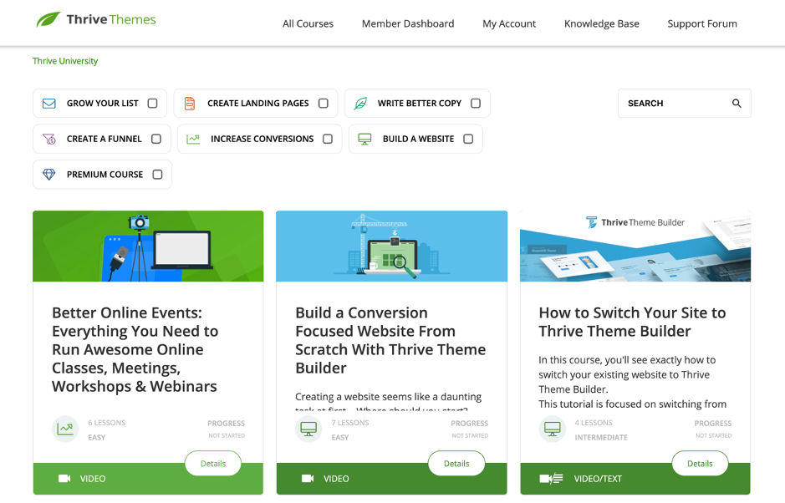Open the All Courses menu item
This screenshot has width=785, height=503.
pos(308,23)
